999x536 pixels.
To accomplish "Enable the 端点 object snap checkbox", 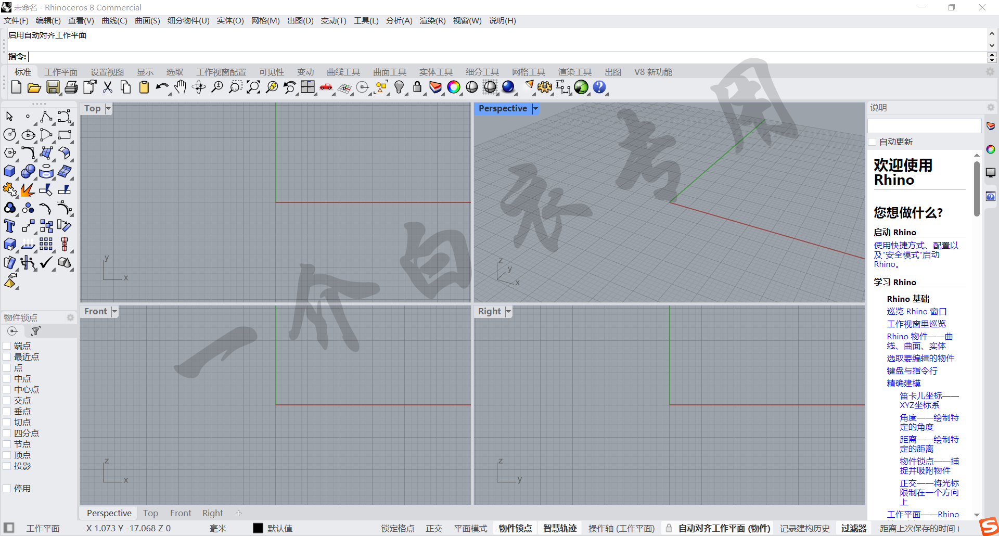I will pos(7,346).
